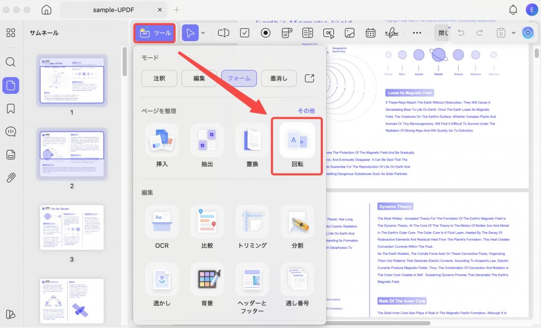Go to the home screen icon
Screen dimensions: 541x328
[46, 9]
